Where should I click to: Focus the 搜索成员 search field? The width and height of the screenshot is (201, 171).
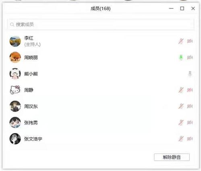[102, 24]
